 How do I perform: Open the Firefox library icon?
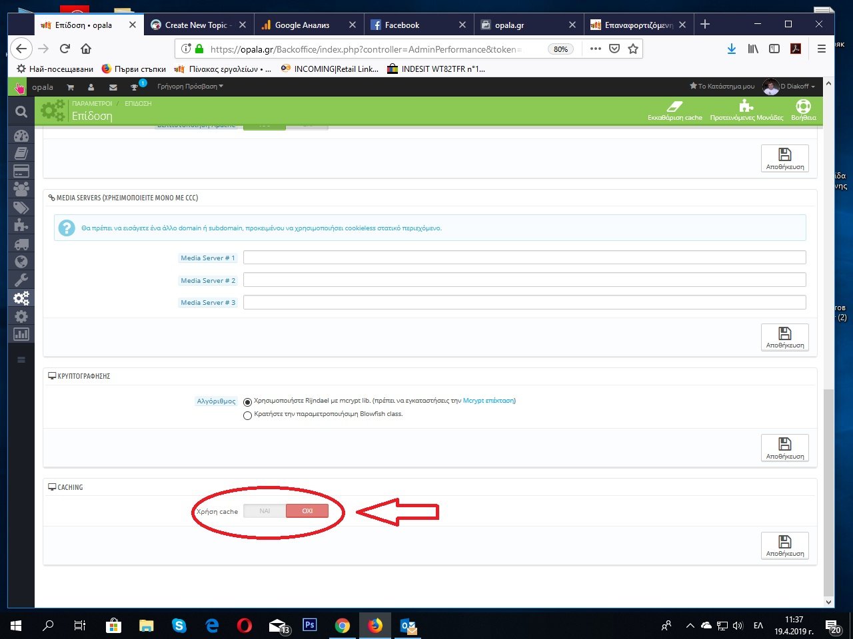pos(753,49)
